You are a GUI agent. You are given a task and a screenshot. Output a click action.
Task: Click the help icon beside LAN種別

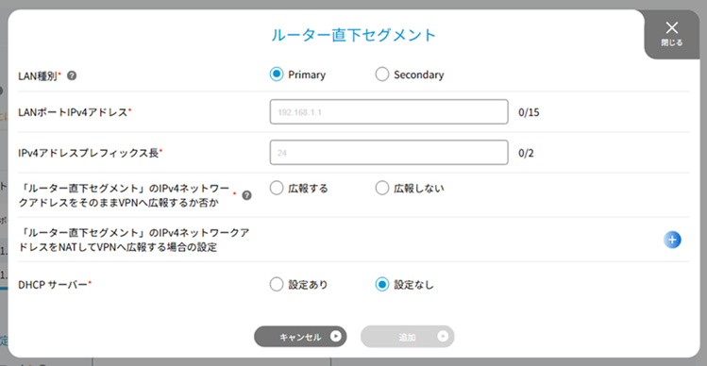[x=71, y=75]
